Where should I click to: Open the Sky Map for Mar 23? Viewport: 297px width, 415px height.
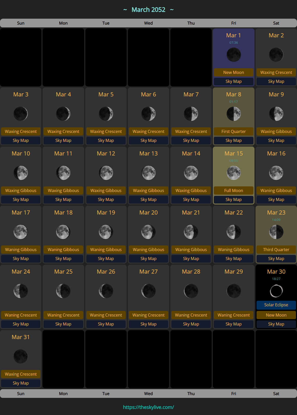[276, 259]
